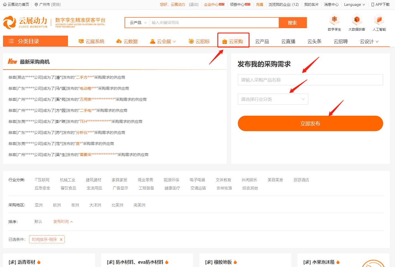Viewport: 395px width, 267px height.
Task: Expand the 云会展 menu chevron
Action: point(173,41)
